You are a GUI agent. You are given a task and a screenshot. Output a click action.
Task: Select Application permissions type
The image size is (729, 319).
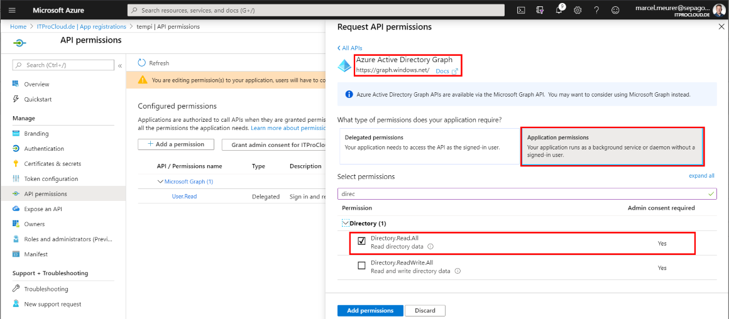611,147
